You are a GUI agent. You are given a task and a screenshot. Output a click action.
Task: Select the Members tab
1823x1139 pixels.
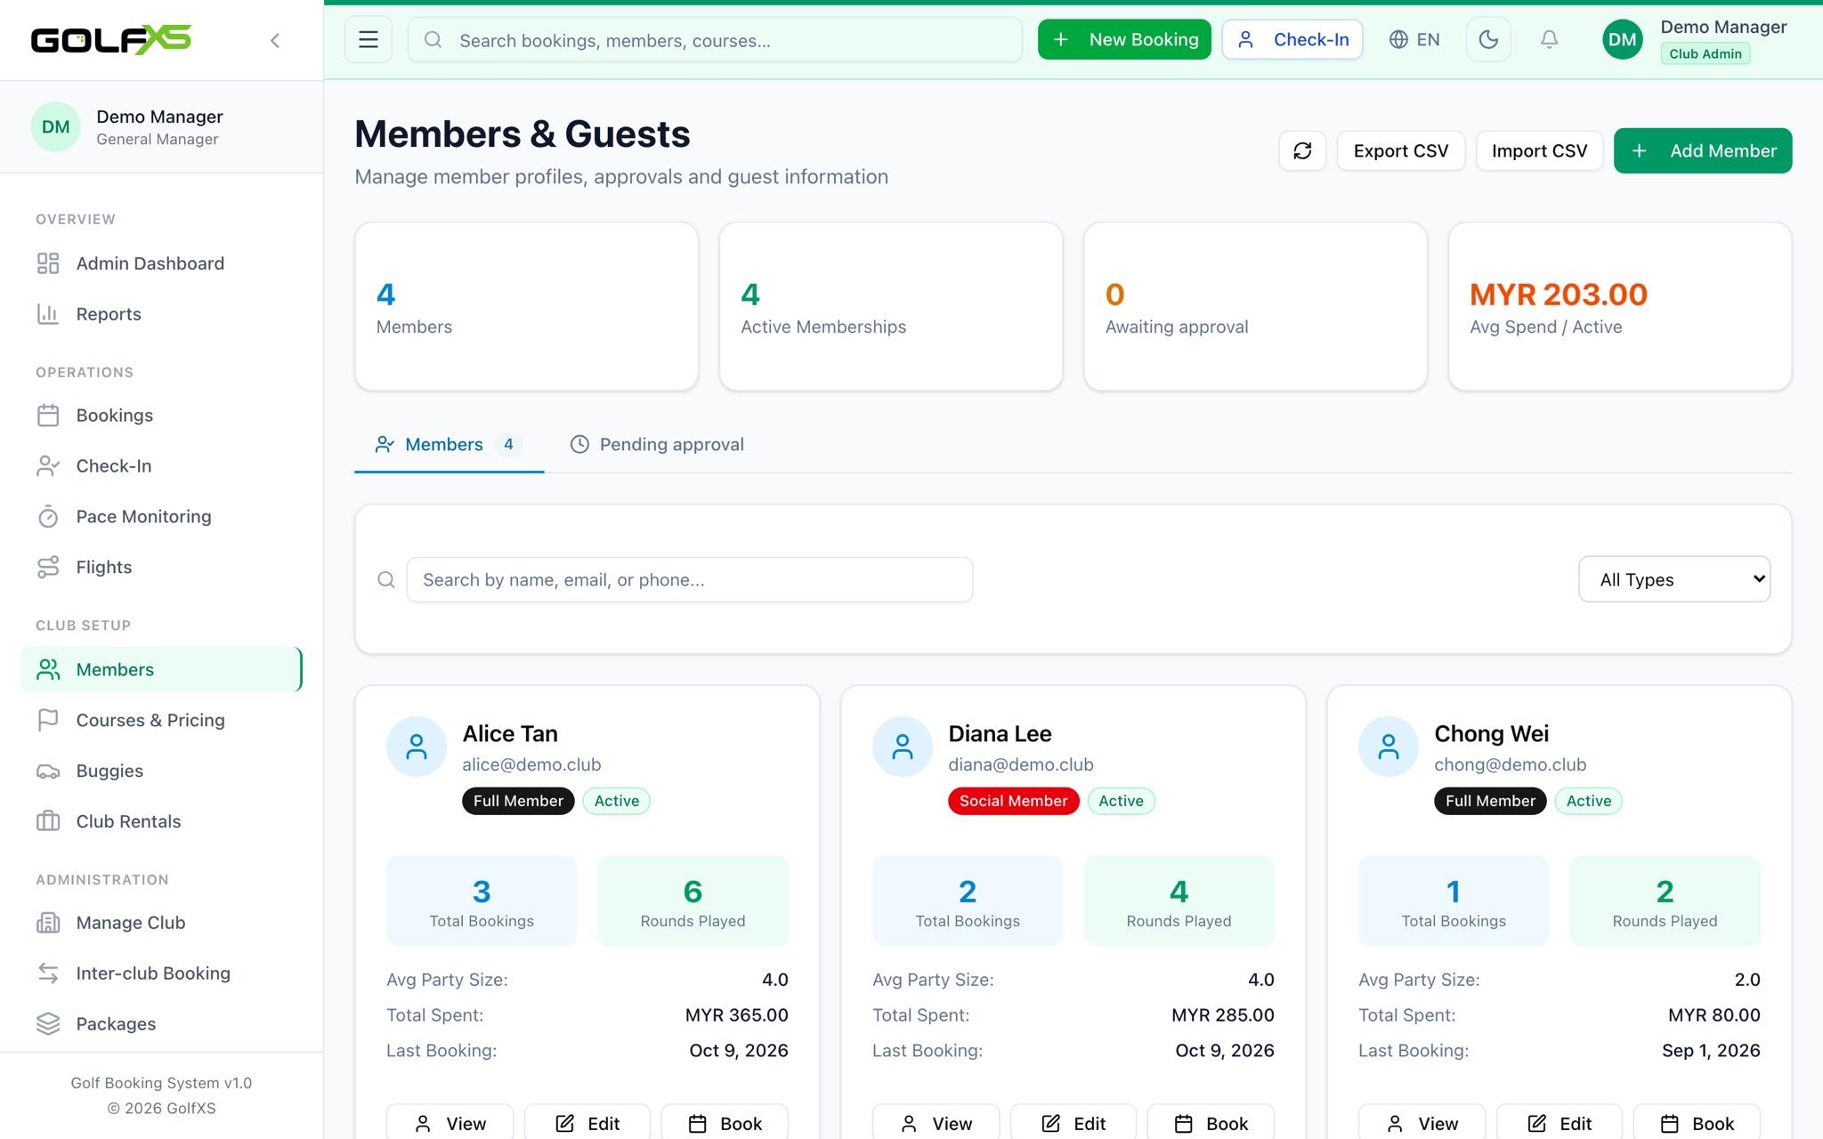(449, 444)
